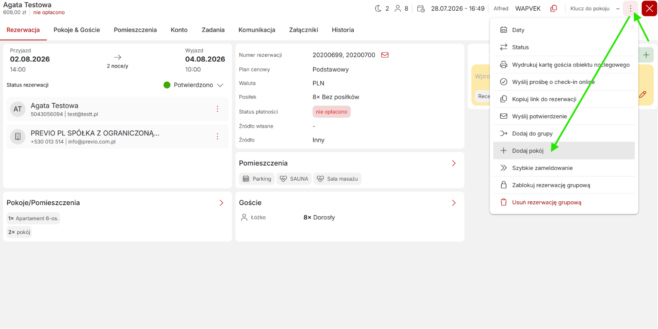Switch to the Pomieszczenia tab

[x=135, y=30]
